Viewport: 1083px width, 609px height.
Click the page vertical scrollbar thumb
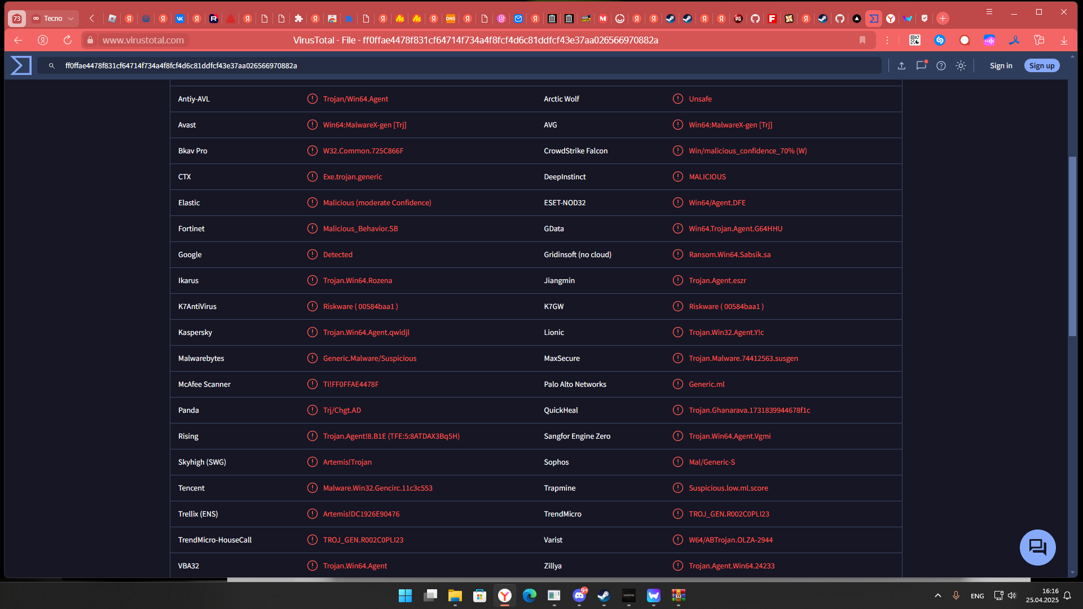1072,246
